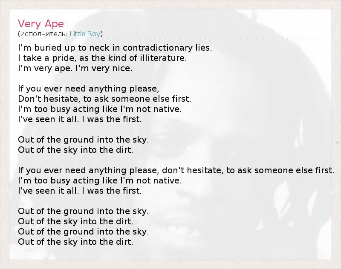This screenshot has height=269, width=341.
Task: Click the line "I'm very ape. I'm very nice."
Action: 75,68
